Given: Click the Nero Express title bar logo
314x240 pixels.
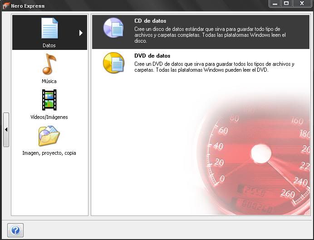Looking at the screenshot, I should pyautogui.click(x=6, y=6).
